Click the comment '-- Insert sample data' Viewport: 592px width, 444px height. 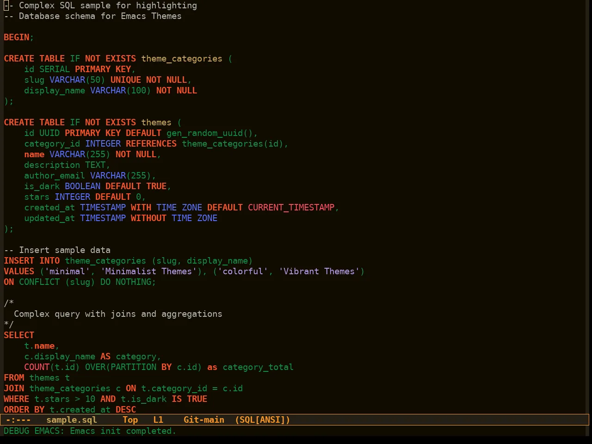pyautogui.click(x=57, y=250)
